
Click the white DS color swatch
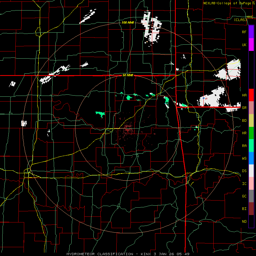pos(251,171)
